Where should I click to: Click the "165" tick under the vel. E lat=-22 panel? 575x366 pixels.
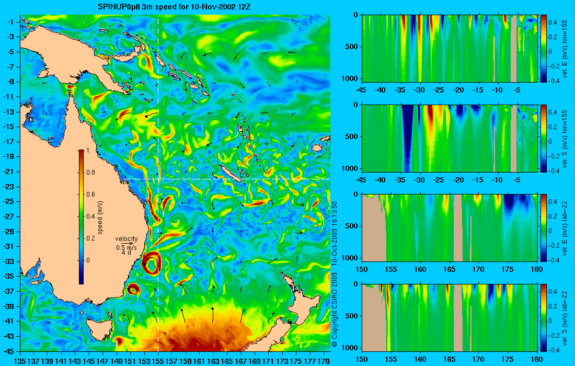click(449, 270)
